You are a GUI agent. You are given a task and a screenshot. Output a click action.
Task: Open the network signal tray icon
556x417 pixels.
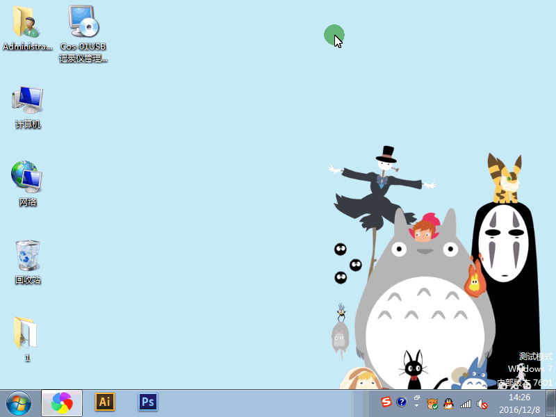pos(465,404)
